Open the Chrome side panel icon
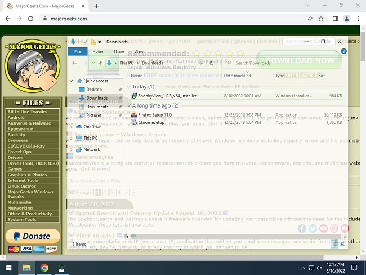Screen dimensions: 366x275 pyautogui.click(x=335, y=19)
